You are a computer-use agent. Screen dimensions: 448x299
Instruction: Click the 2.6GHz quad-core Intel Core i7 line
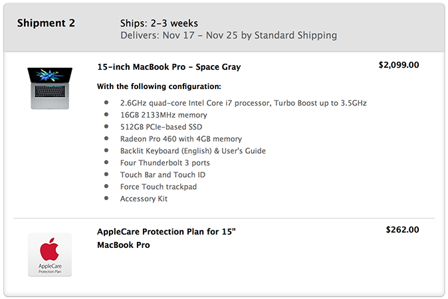243,103
